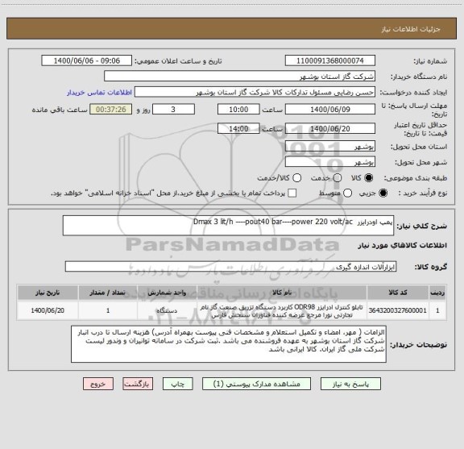This screenshot has height=449, width=464.
Task: Click the response deadline date 1400/06/09
Action: click(330, 110)
